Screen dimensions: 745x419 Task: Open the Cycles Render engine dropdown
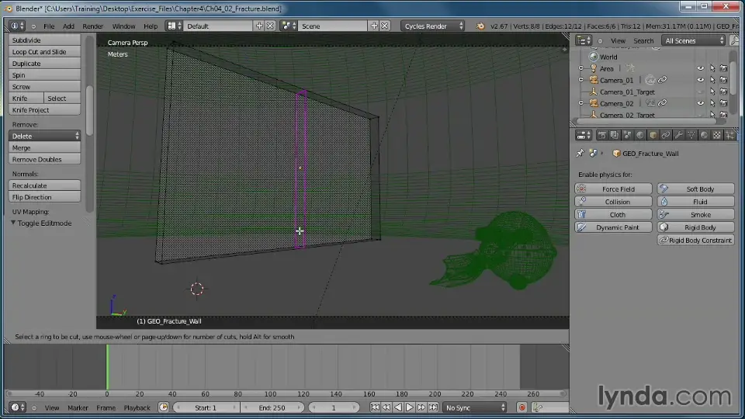433,26
